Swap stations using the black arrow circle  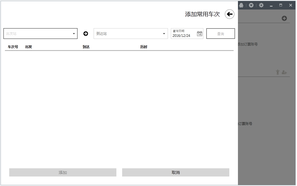(x=86, y=33)
